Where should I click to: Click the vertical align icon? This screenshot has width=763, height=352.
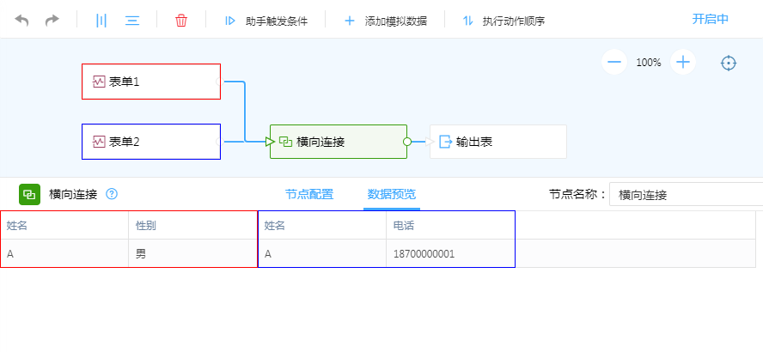pos(101,20)
